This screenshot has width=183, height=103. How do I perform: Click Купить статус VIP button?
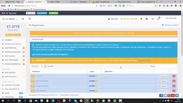pos(129,19)
